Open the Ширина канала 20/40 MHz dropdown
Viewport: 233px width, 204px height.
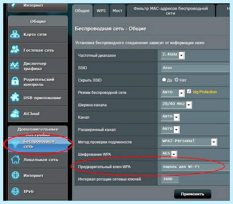coord(176,105)
